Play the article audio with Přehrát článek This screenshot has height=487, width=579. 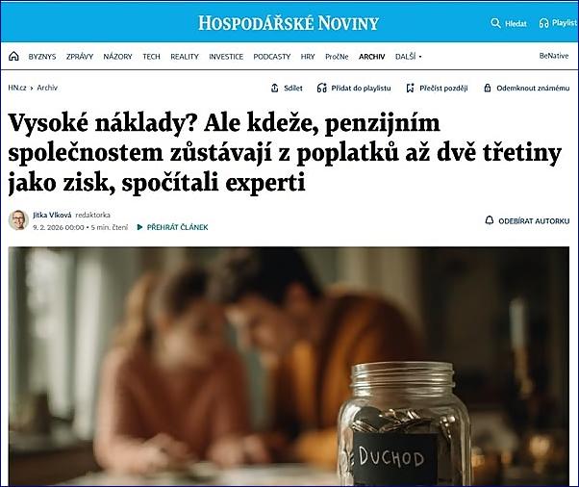[x=172, y=227]
